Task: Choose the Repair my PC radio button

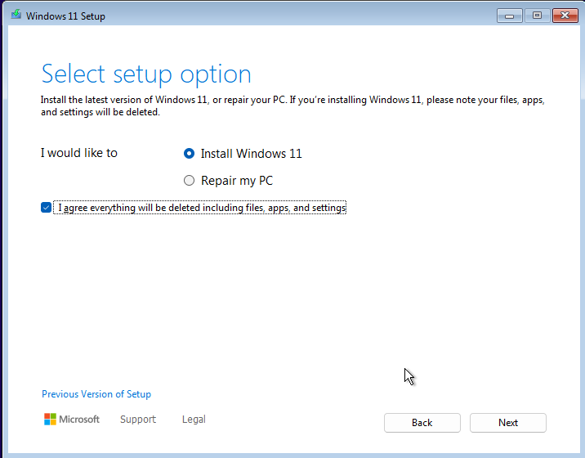Action: click(190, 181)
